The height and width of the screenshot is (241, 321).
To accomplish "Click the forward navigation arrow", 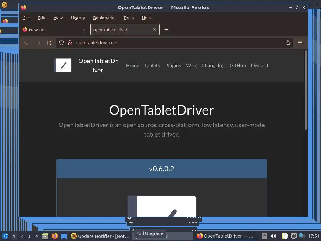I will click(38, 43).
